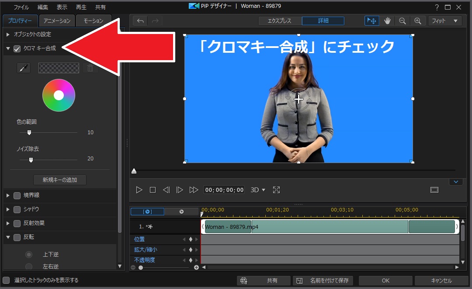Image resolution: width=472 pixels, height=289 pixels.
Task: Step forward to the next frame
Action: click(x=180, y=190)
